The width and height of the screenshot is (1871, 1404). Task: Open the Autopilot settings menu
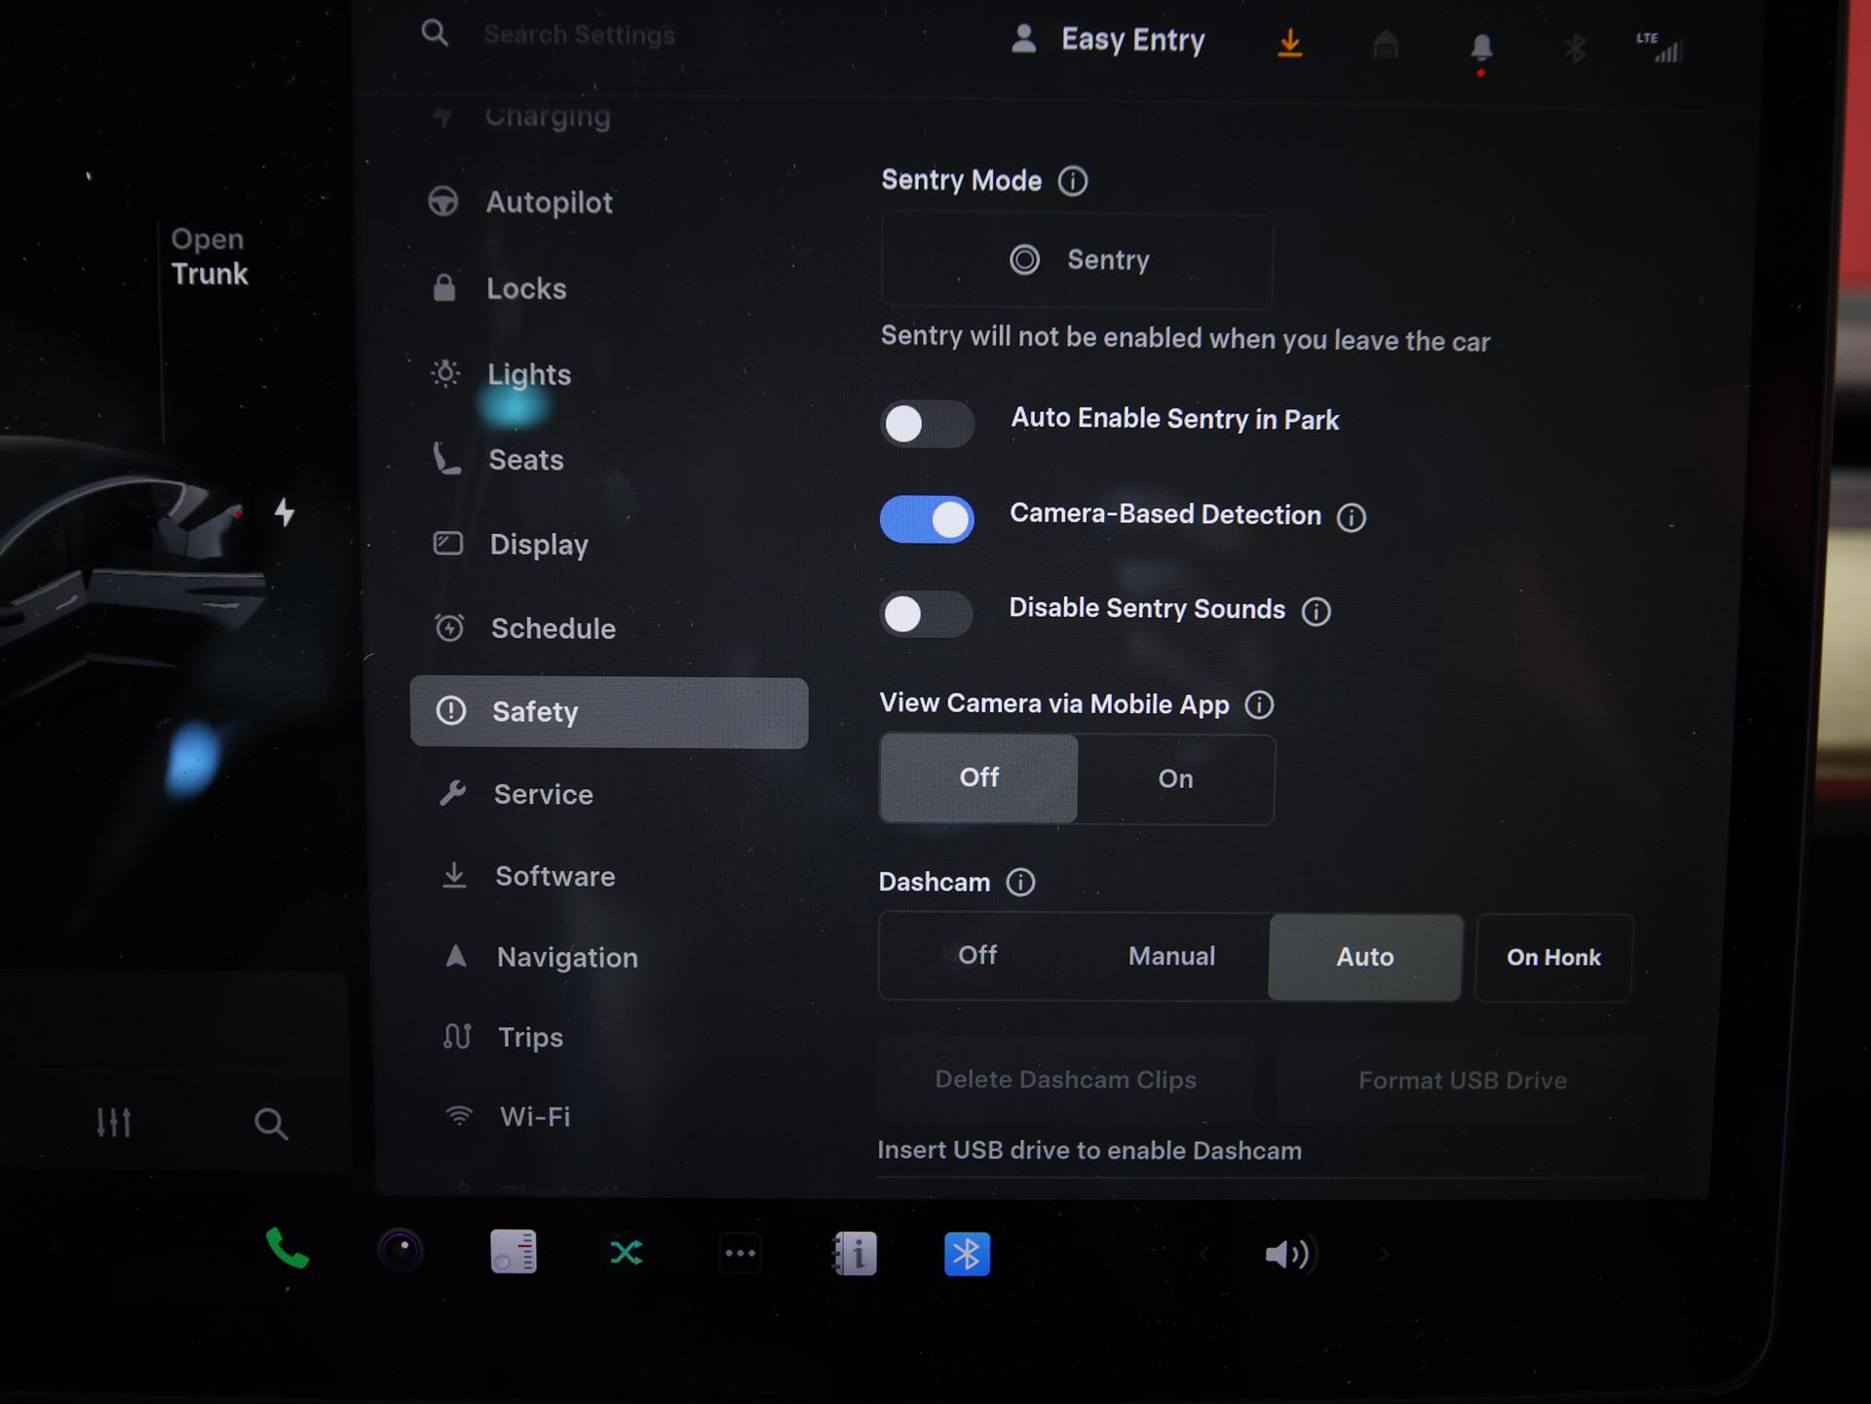[x=549, y=203]
